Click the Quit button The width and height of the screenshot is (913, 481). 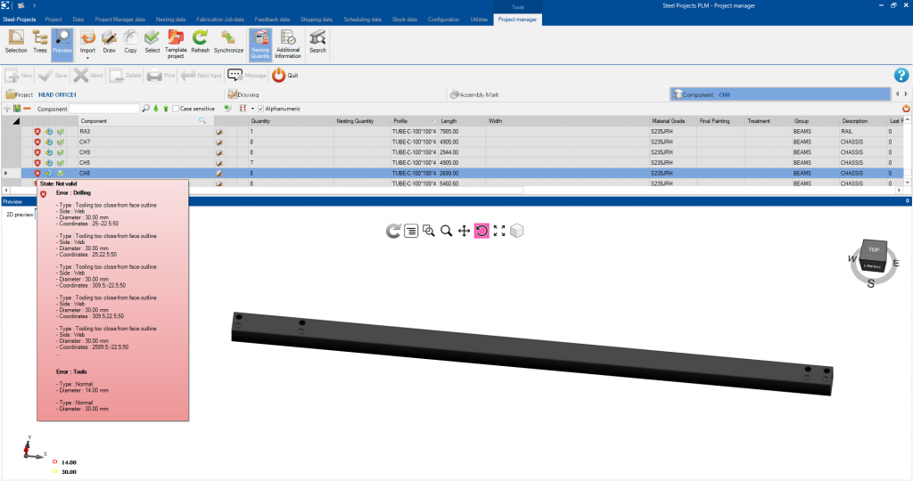click(285, 75)
